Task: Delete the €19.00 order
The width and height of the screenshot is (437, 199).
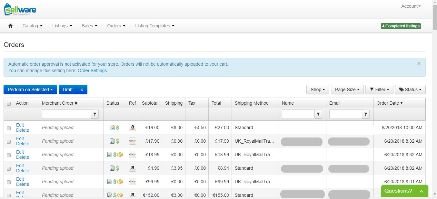Action: tap(23, 130)
